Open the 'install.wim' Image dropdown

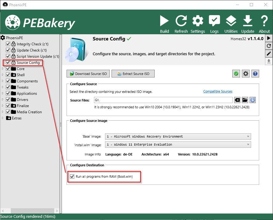[x=178, y=144]
